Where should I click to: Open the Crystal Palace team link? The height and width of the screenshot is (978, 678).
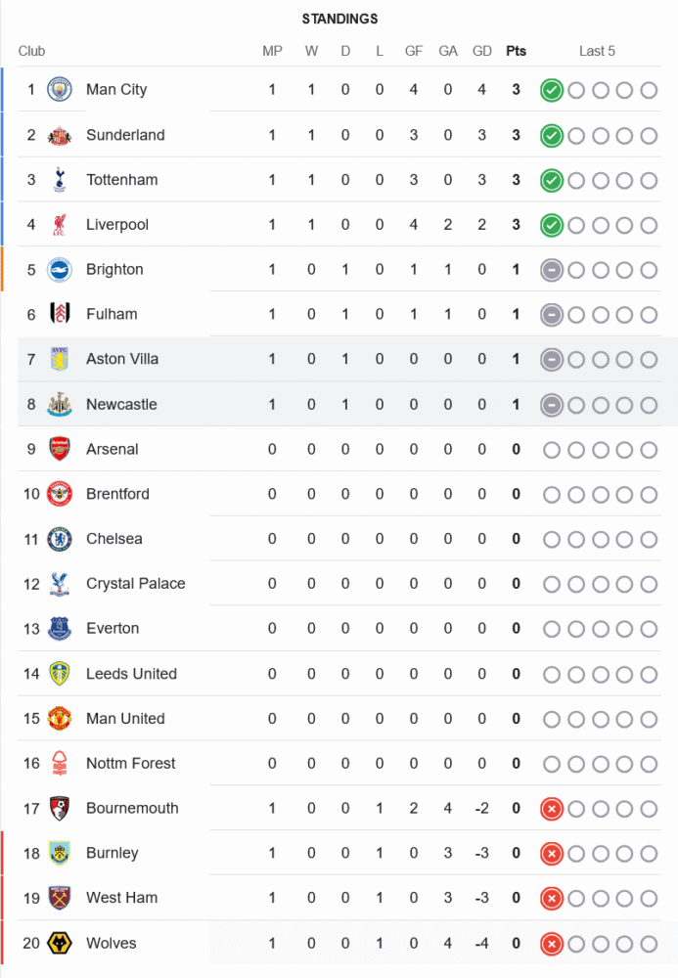click(135, 584)
